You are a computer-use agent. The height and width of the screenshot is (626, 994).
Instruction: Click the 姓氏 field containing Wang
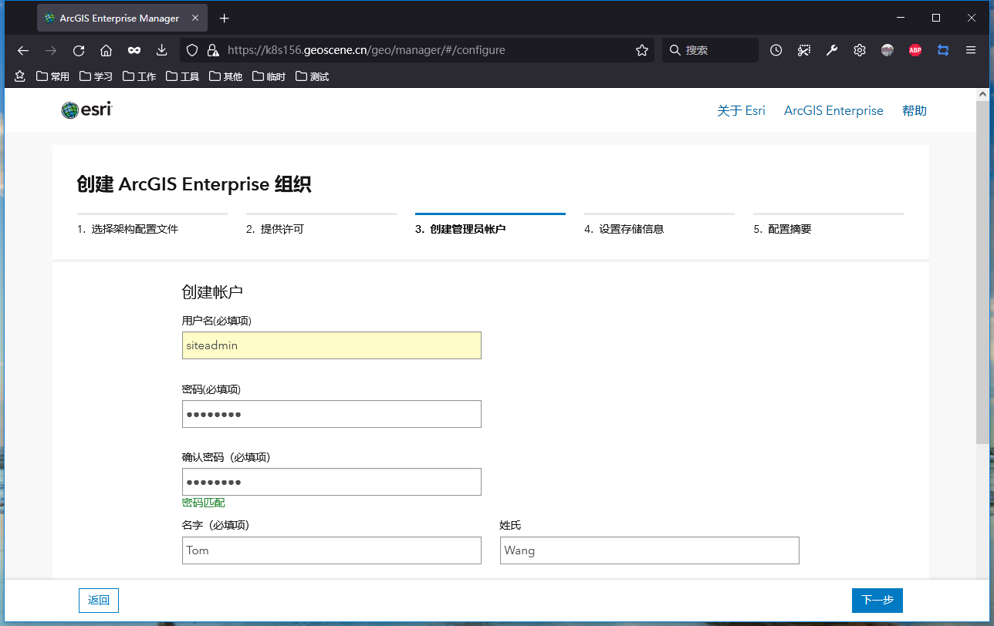[650, 550]
